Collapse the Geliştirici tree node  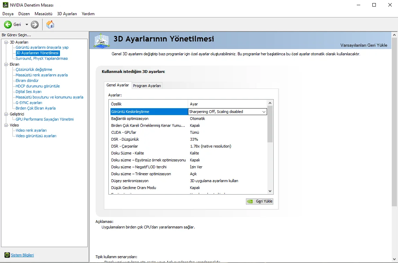6,114
